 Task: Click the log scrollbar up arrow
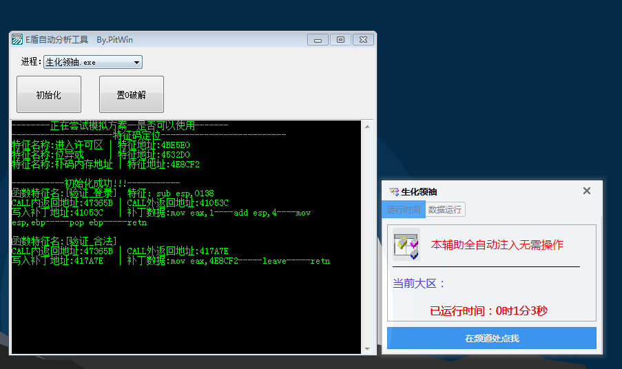(367, 127)
